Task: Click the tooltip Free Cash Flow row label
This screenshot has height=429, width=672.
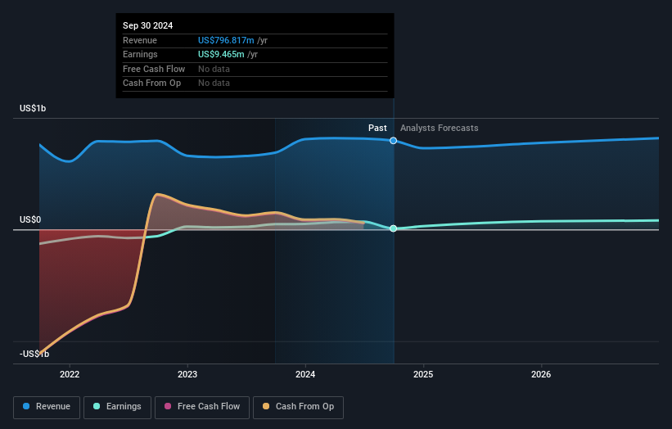Action: coord(154,69)
